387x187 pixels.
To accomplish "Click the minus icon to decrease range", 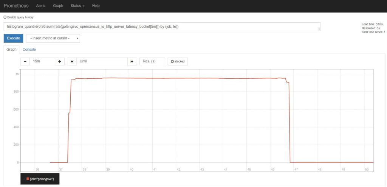I will 25,61.
